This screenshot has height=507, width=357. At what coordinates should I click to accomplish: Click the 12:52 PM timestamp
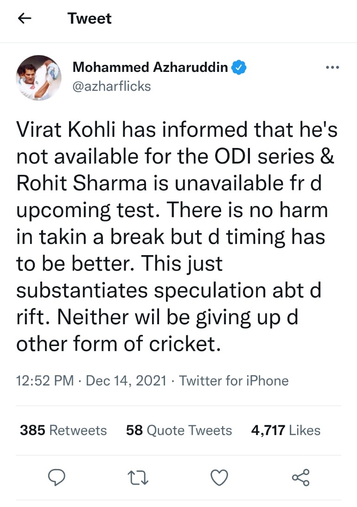45,381
